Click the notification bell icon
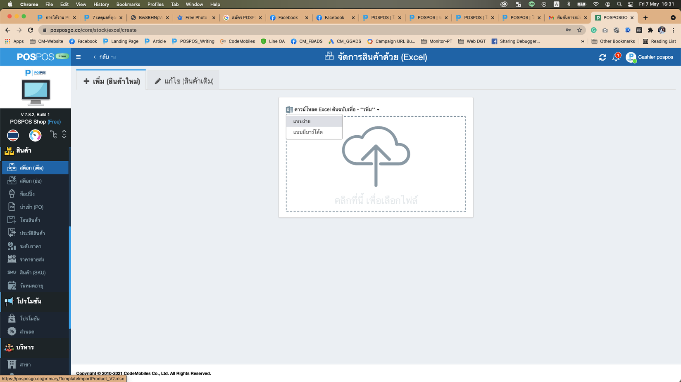Screen dimensions: 681x382 (616, 57)
